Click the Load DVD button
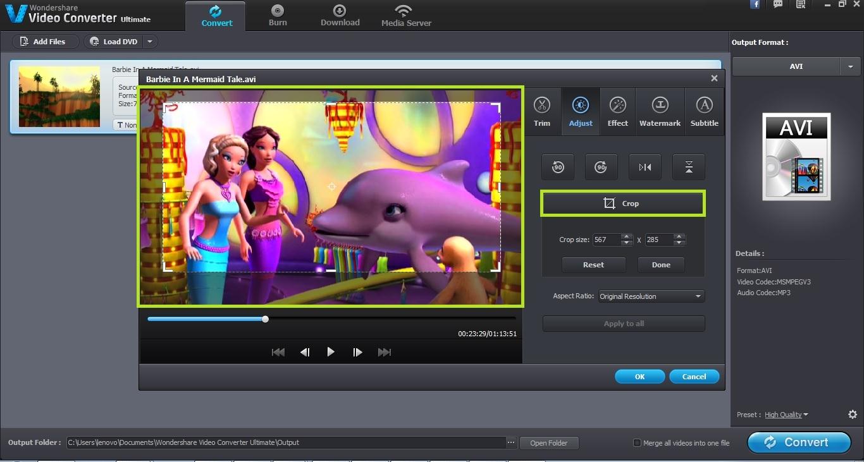Image resolution: width=864 pixels, height=462 pixels. pos(114,42)
